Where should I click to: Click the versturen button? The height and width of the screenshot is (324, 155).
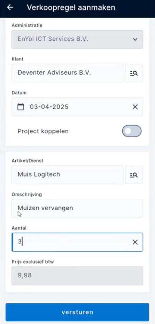(77, 312)
